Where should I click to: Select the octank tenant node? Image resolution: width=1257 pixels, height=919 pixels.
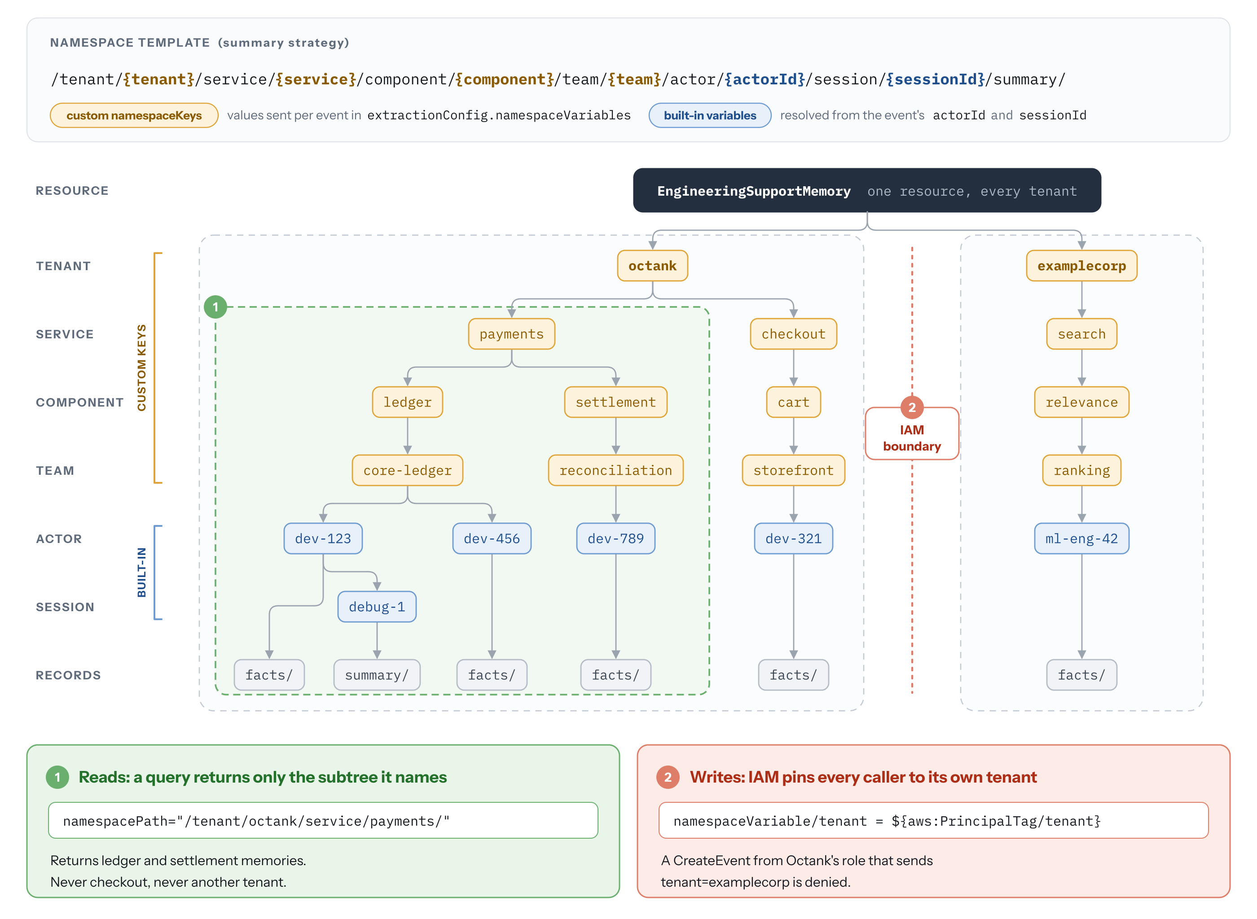(x=652, y=266)
